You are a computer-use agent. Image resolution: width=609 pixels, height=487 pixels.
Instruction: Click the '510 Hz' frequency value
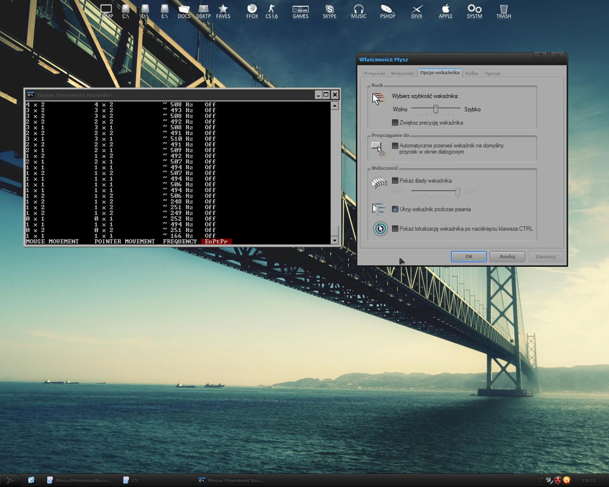(x=181, y=139)
